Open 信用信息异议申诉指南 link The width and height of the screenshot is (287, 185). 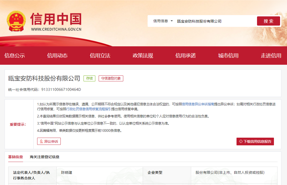pyautogui.click(x=198, y=104)
